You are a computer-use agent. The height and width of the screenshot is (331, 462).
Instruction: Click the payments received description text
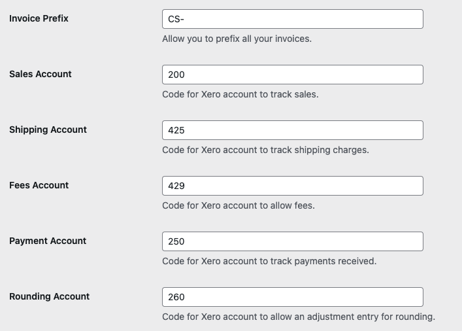(x=269, y=261)
